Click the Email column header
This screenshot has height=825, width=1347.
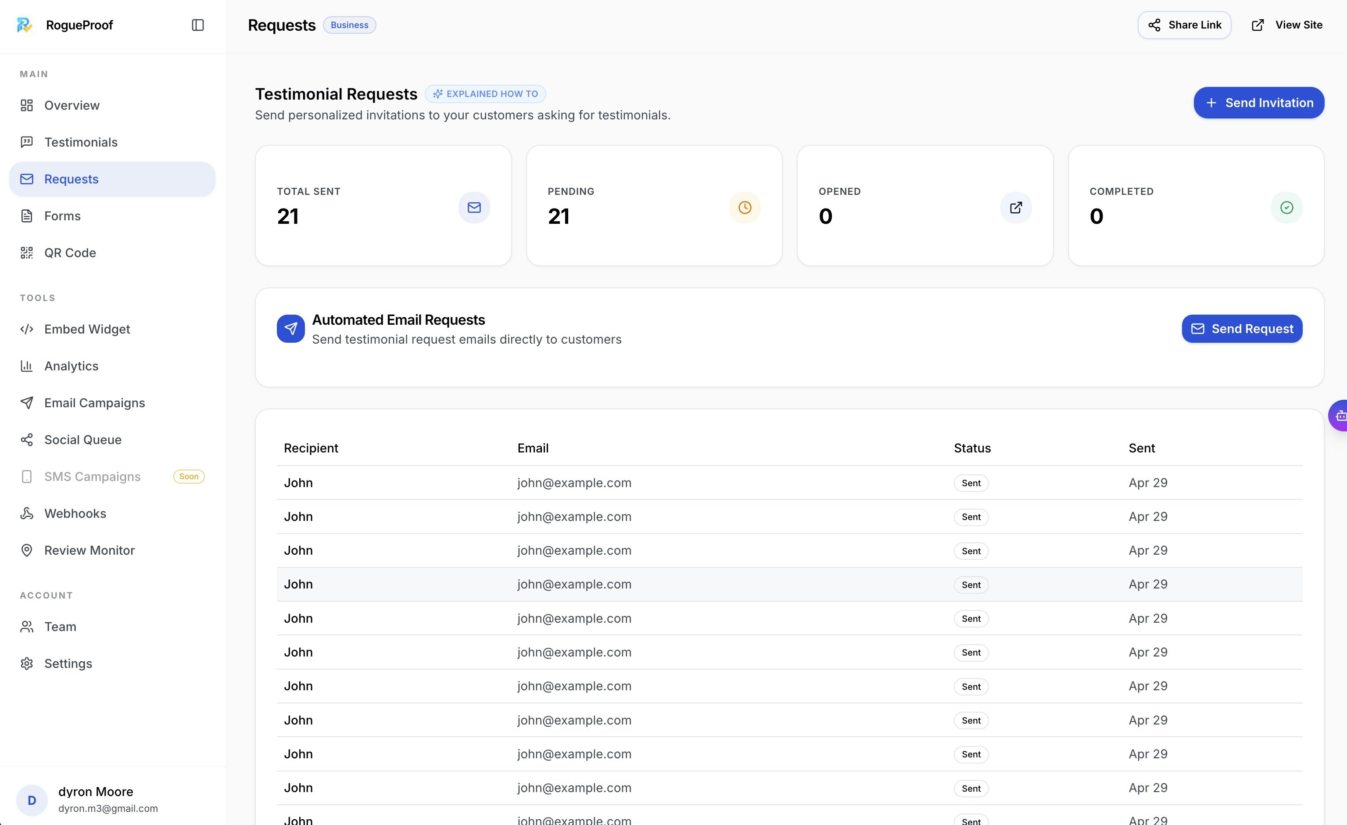click(x=533, y=448)
